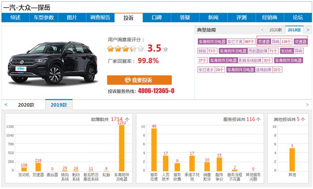Click the 发动机 bar valued 108

click(24, 169)
